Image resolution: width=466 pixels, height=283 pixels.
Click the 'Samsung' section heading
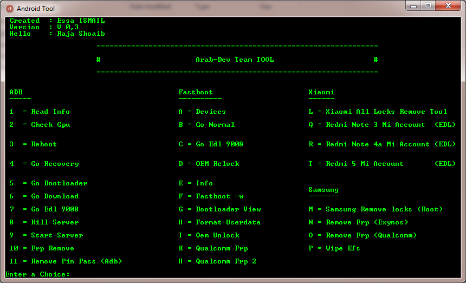323,190
